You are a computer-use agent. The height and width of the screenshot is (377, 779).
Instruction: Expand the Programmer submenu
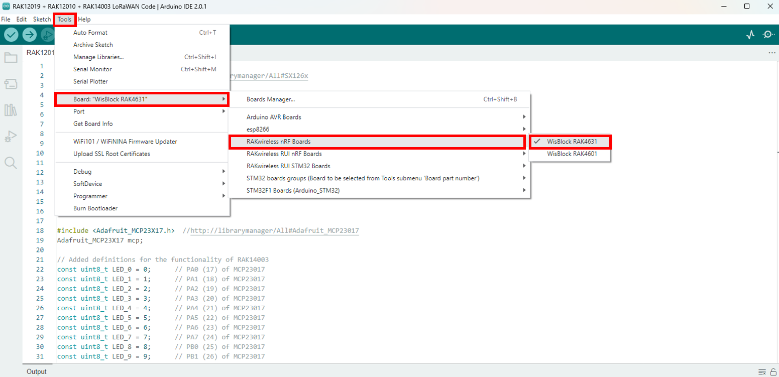[142, 196]
